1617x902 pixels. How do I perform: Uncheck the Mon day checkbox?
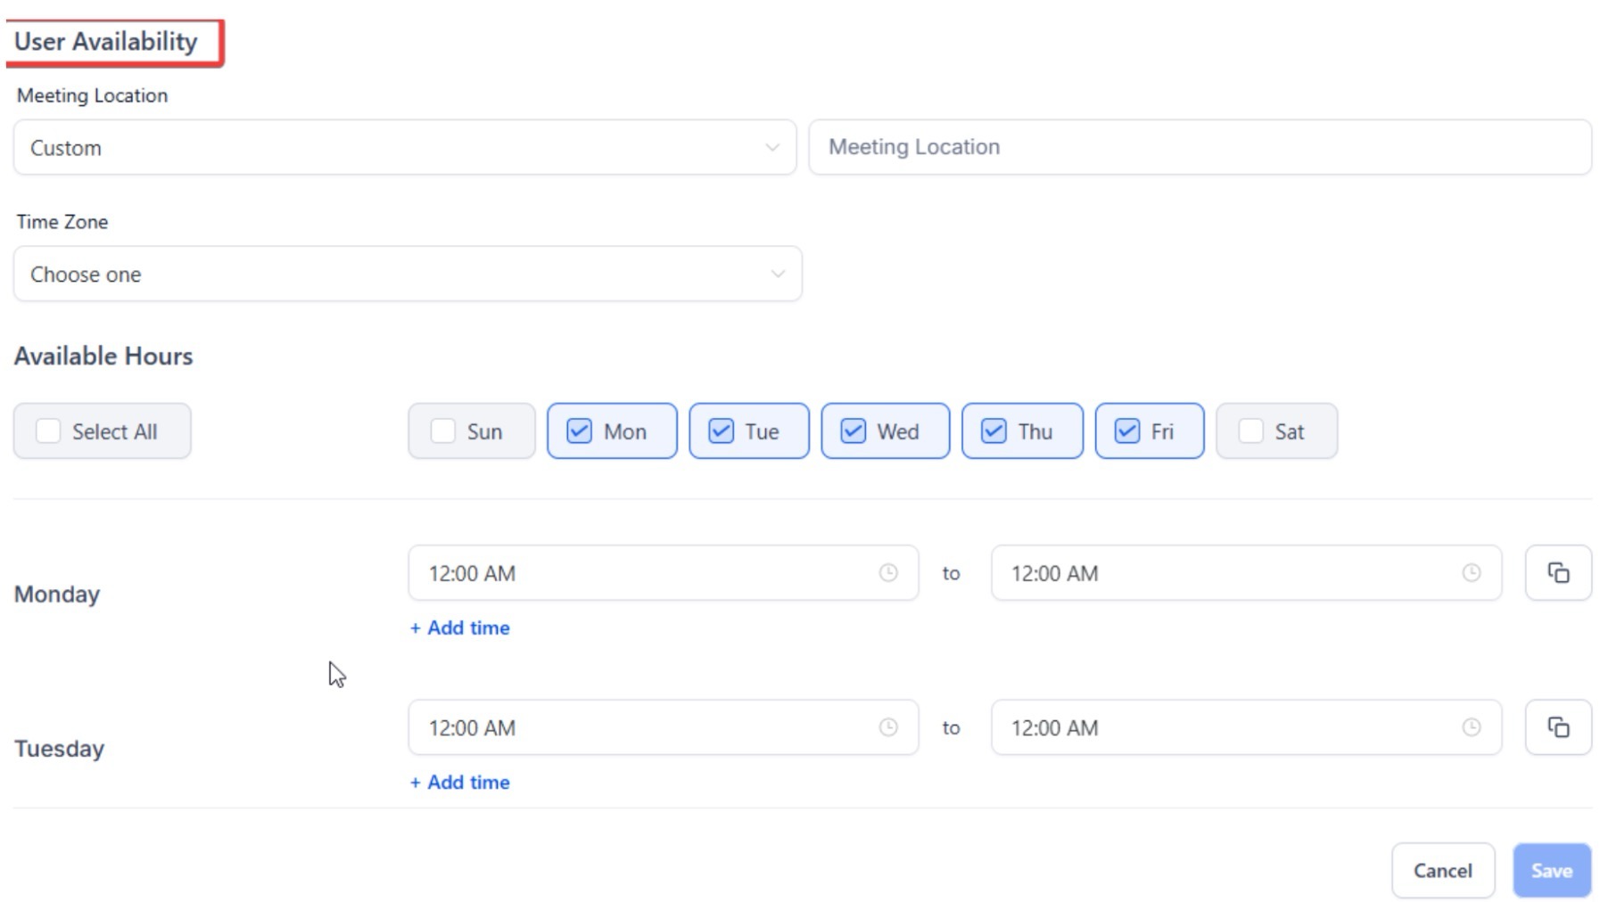coord(580,431)
